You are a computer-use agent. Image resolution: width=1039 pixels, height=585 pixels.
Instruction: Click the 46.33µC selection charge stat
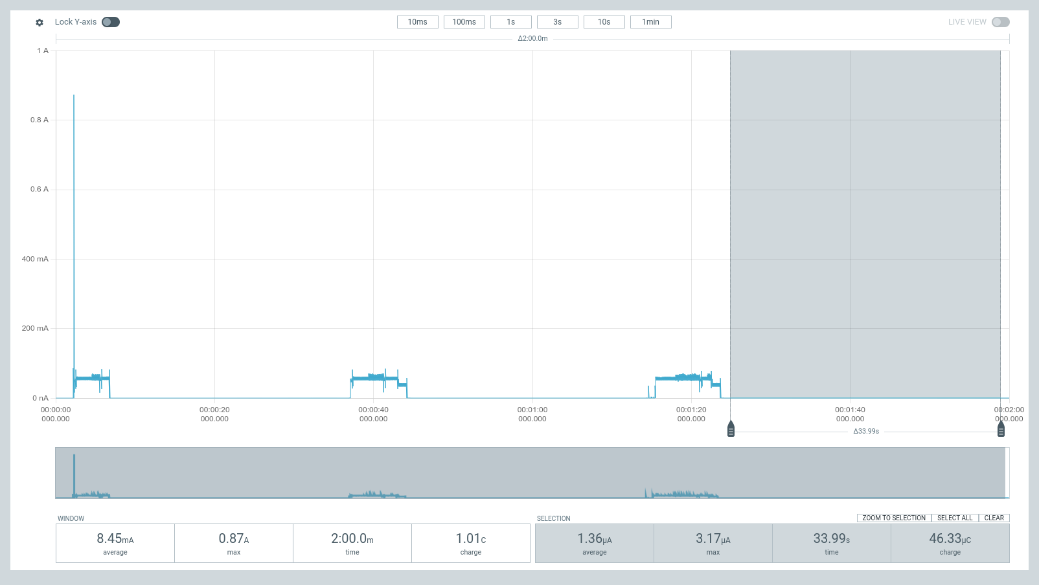point(950,543)
